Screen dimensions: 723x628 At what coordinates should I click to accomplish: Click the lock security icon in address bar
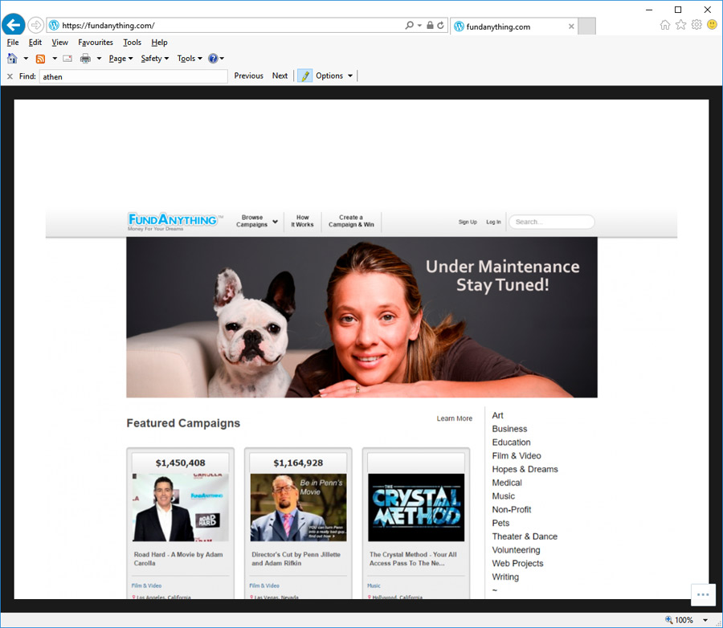click(x=430, y=26)
